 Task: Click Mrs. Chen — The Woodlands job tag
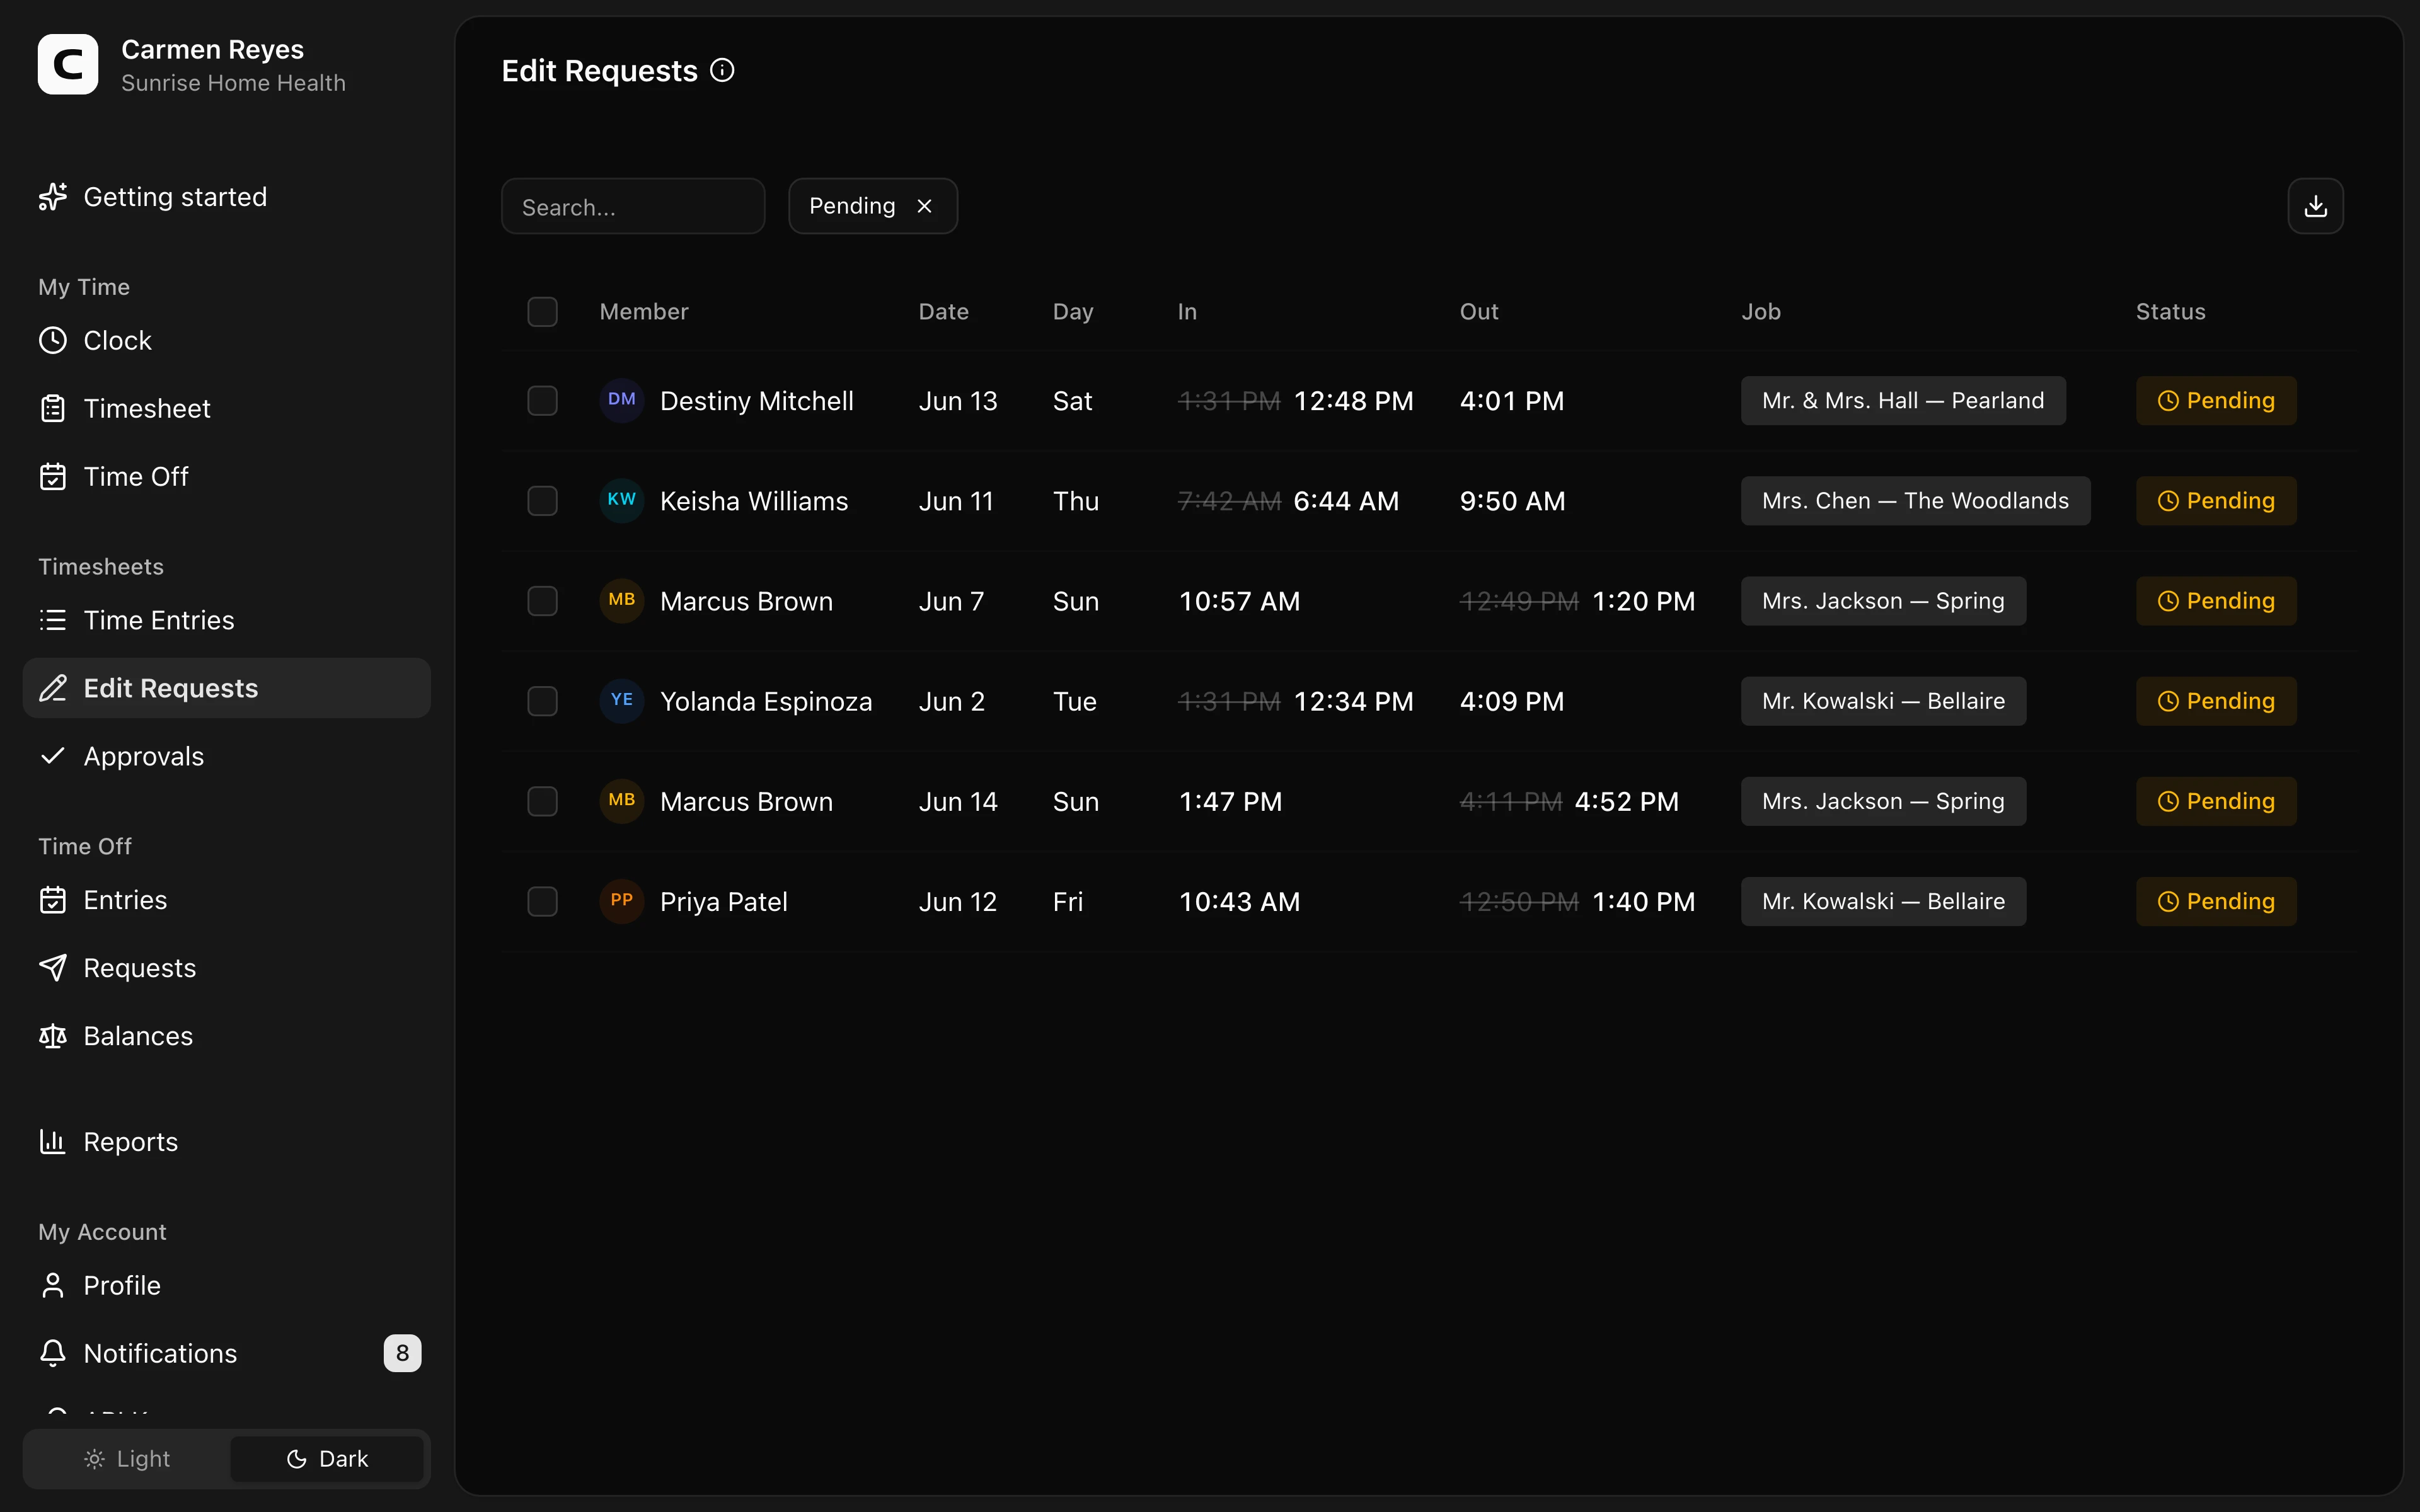(x=1915, y=501)
